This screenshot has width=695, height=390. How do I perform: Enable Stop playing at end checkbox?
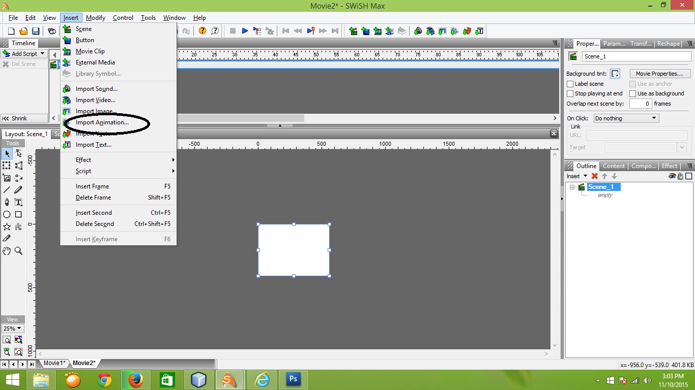tap(570, 93)
